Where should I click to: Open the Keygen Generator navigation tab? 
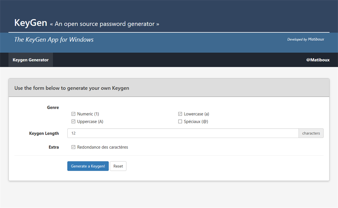click(30, 60)
